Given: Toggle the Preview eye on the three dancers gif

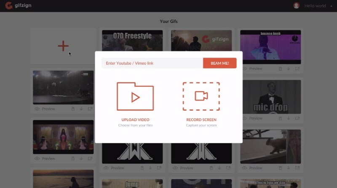Looking at the screenshot, I should (x=37, y=159).
